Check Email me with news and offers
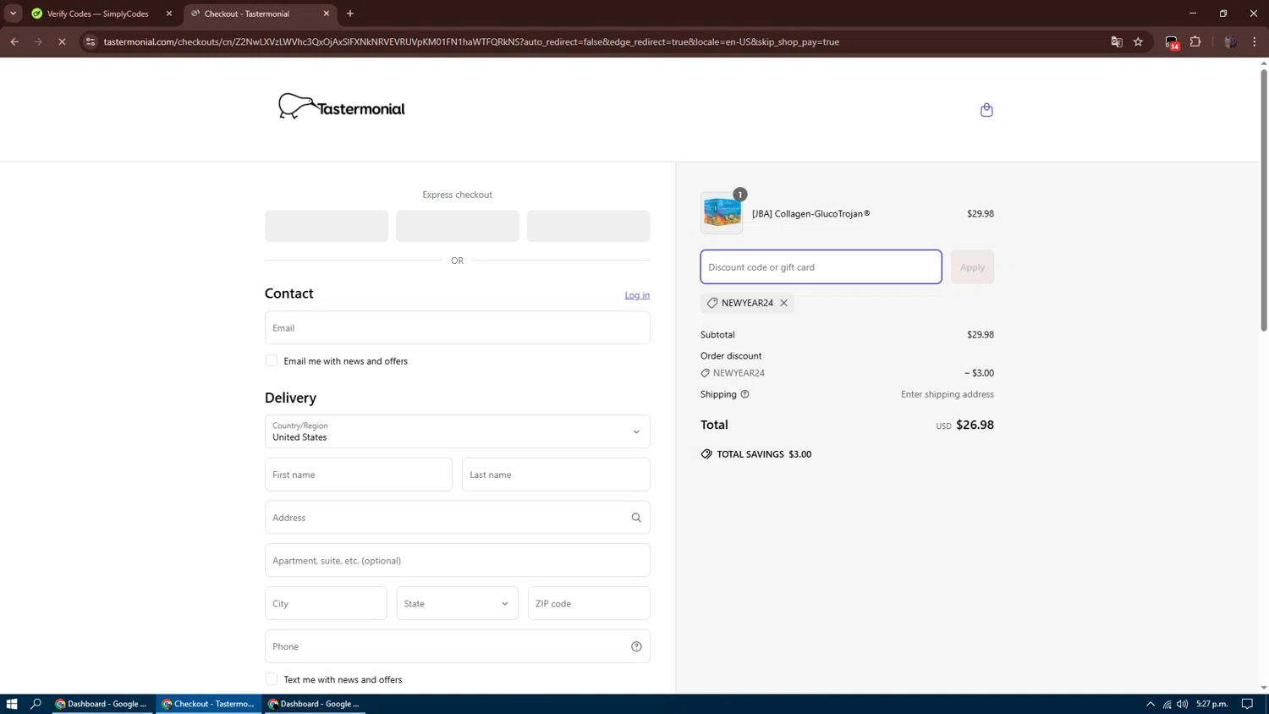 tap(272, 361)
